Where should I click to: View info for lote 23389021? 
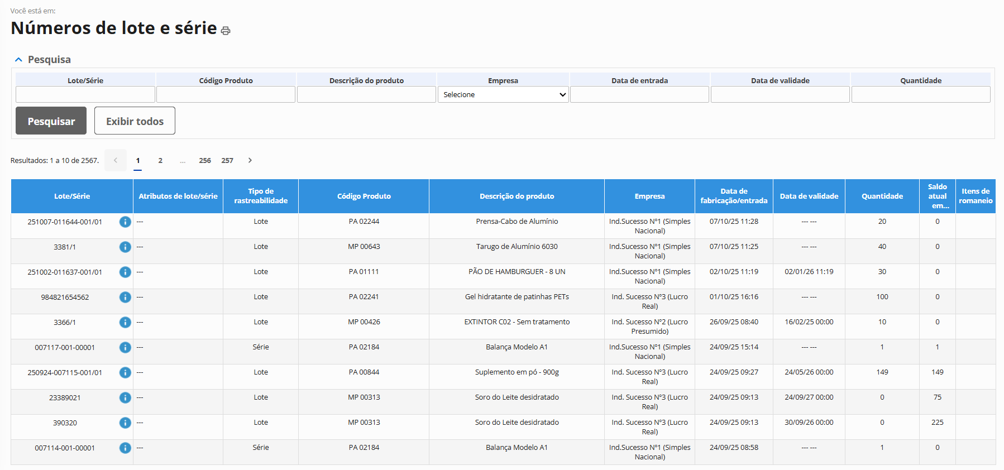click(125, 397)
